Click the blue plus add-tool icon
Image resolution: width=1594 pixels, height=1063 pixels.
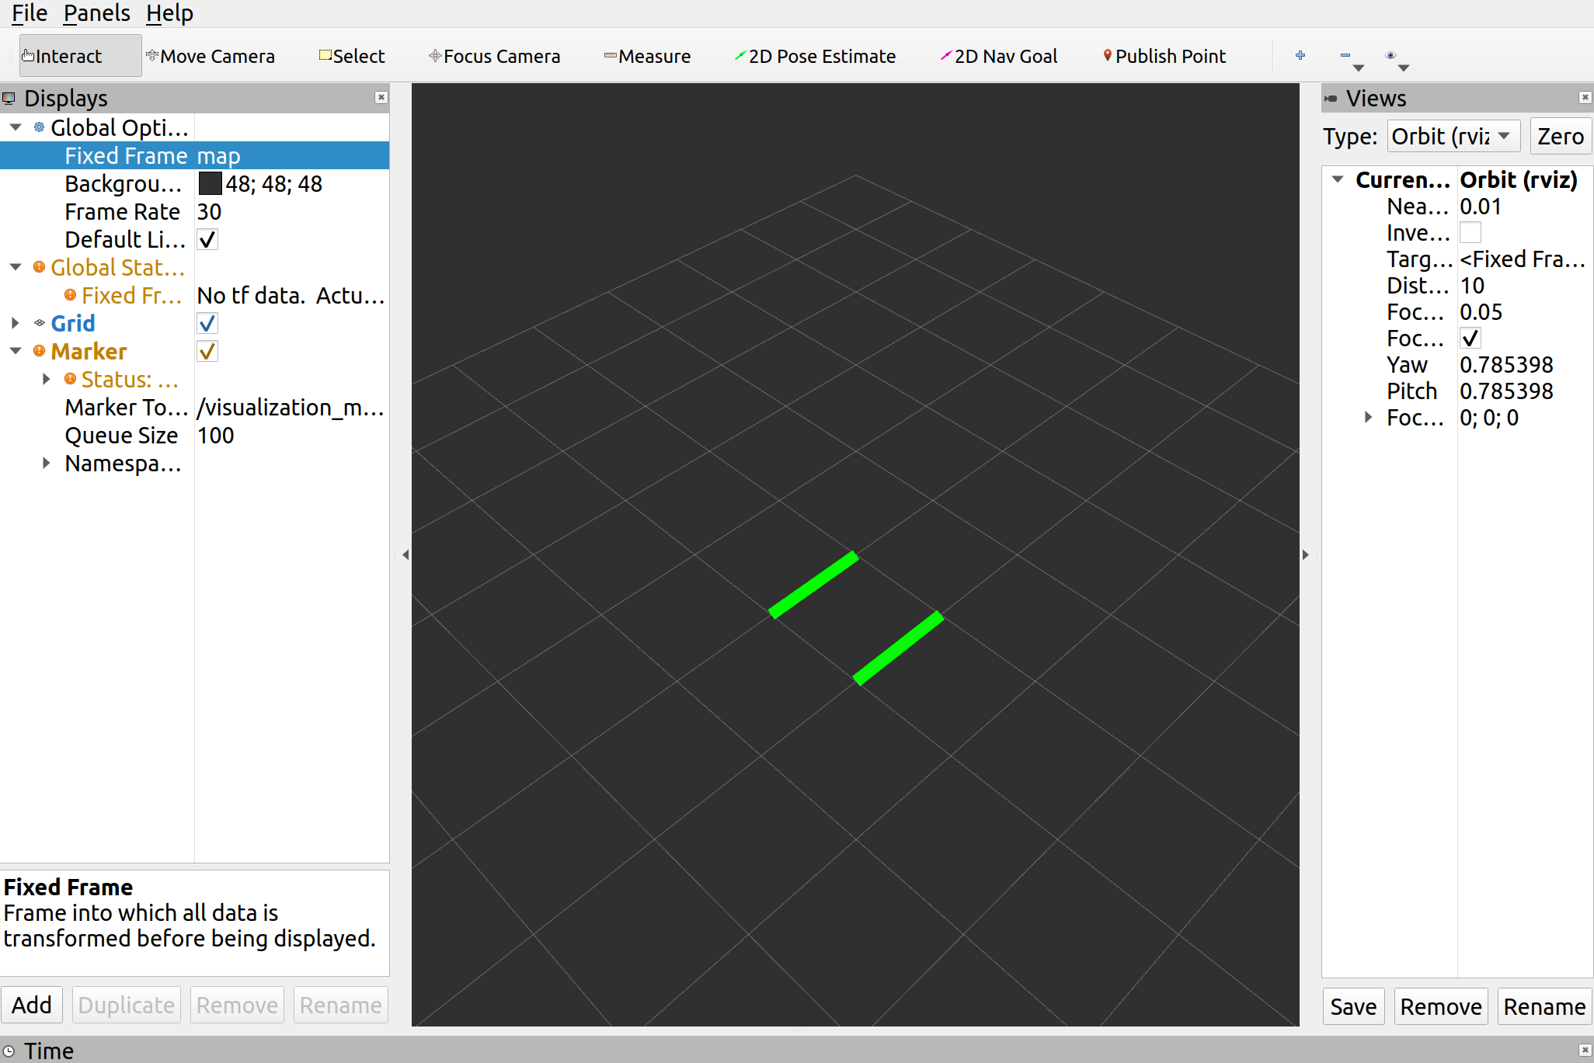(x=1300, y=55)
